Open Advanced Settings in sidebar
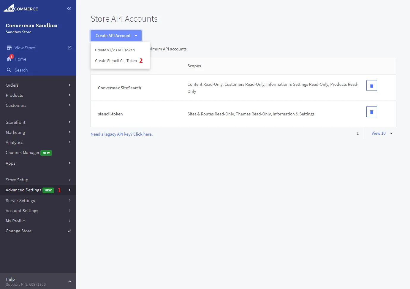The width and height of the screenshot is (410, 289). pos(23,190)
